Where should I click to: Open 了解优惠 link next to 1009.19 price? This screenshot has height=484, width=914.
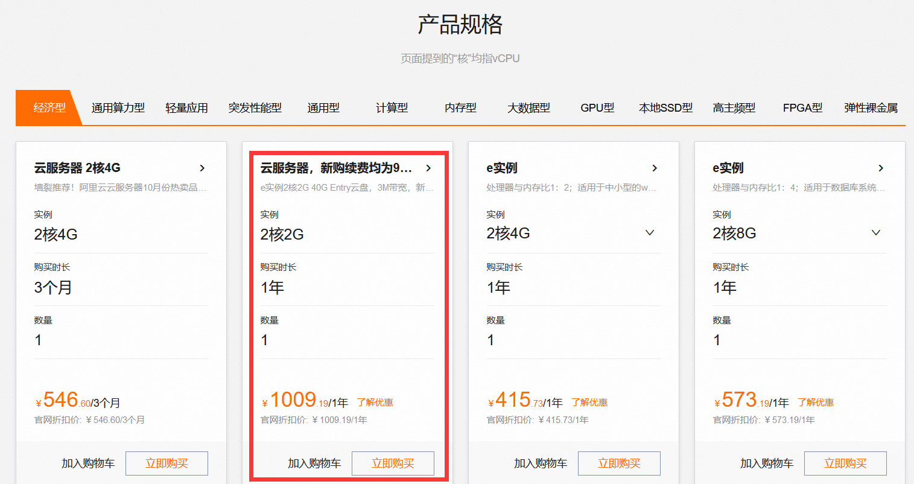pyautogui.click(x=375, y=403)
